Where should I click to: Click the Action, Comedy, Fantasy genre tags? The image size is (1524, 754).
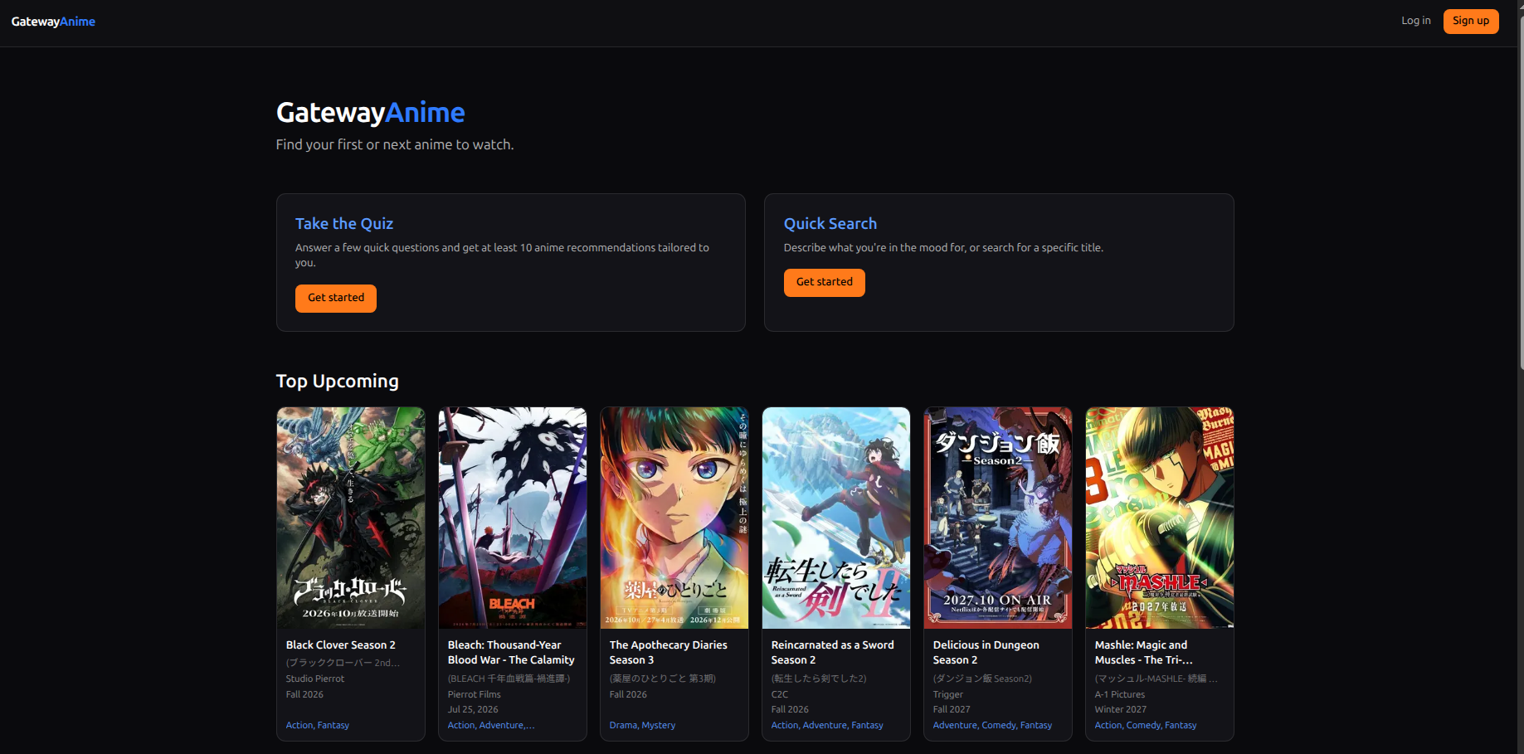(1146, 725)
